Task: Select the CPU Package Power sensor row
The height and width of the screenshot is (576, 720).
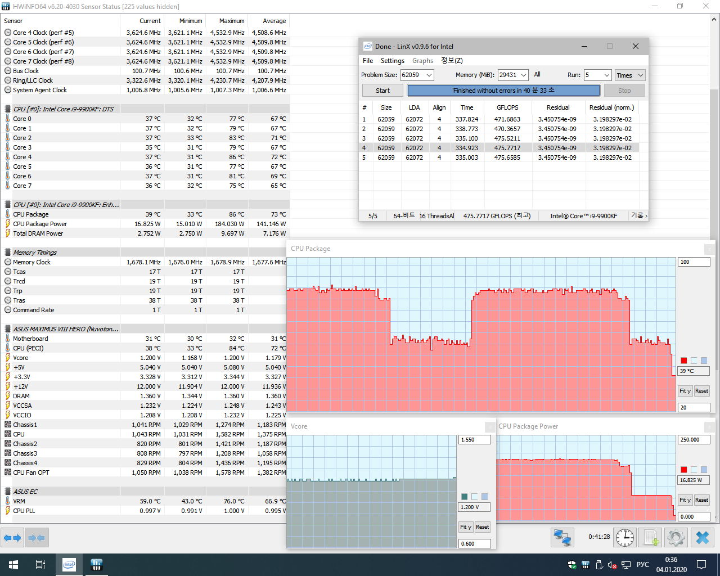Action: pyautogui.click(x=145, y=224)
